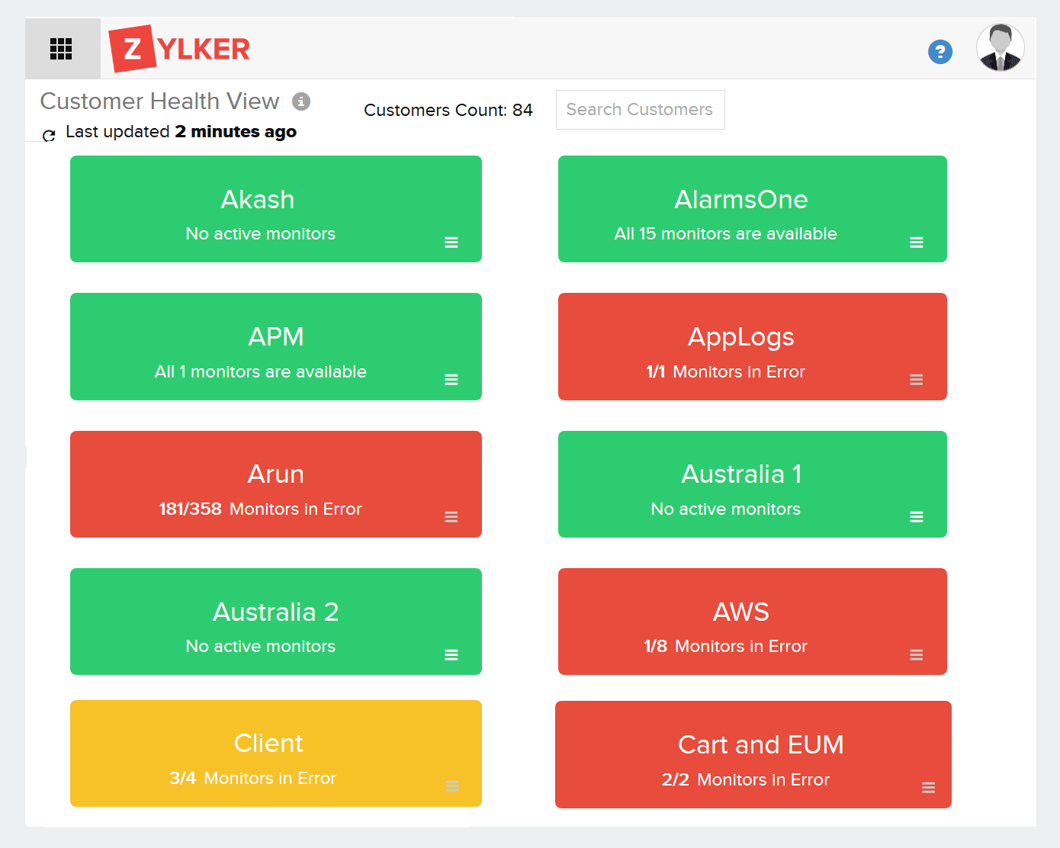Click the info icon beside Customer Health View
The image size is (1060, 848).
coord(301,101)
